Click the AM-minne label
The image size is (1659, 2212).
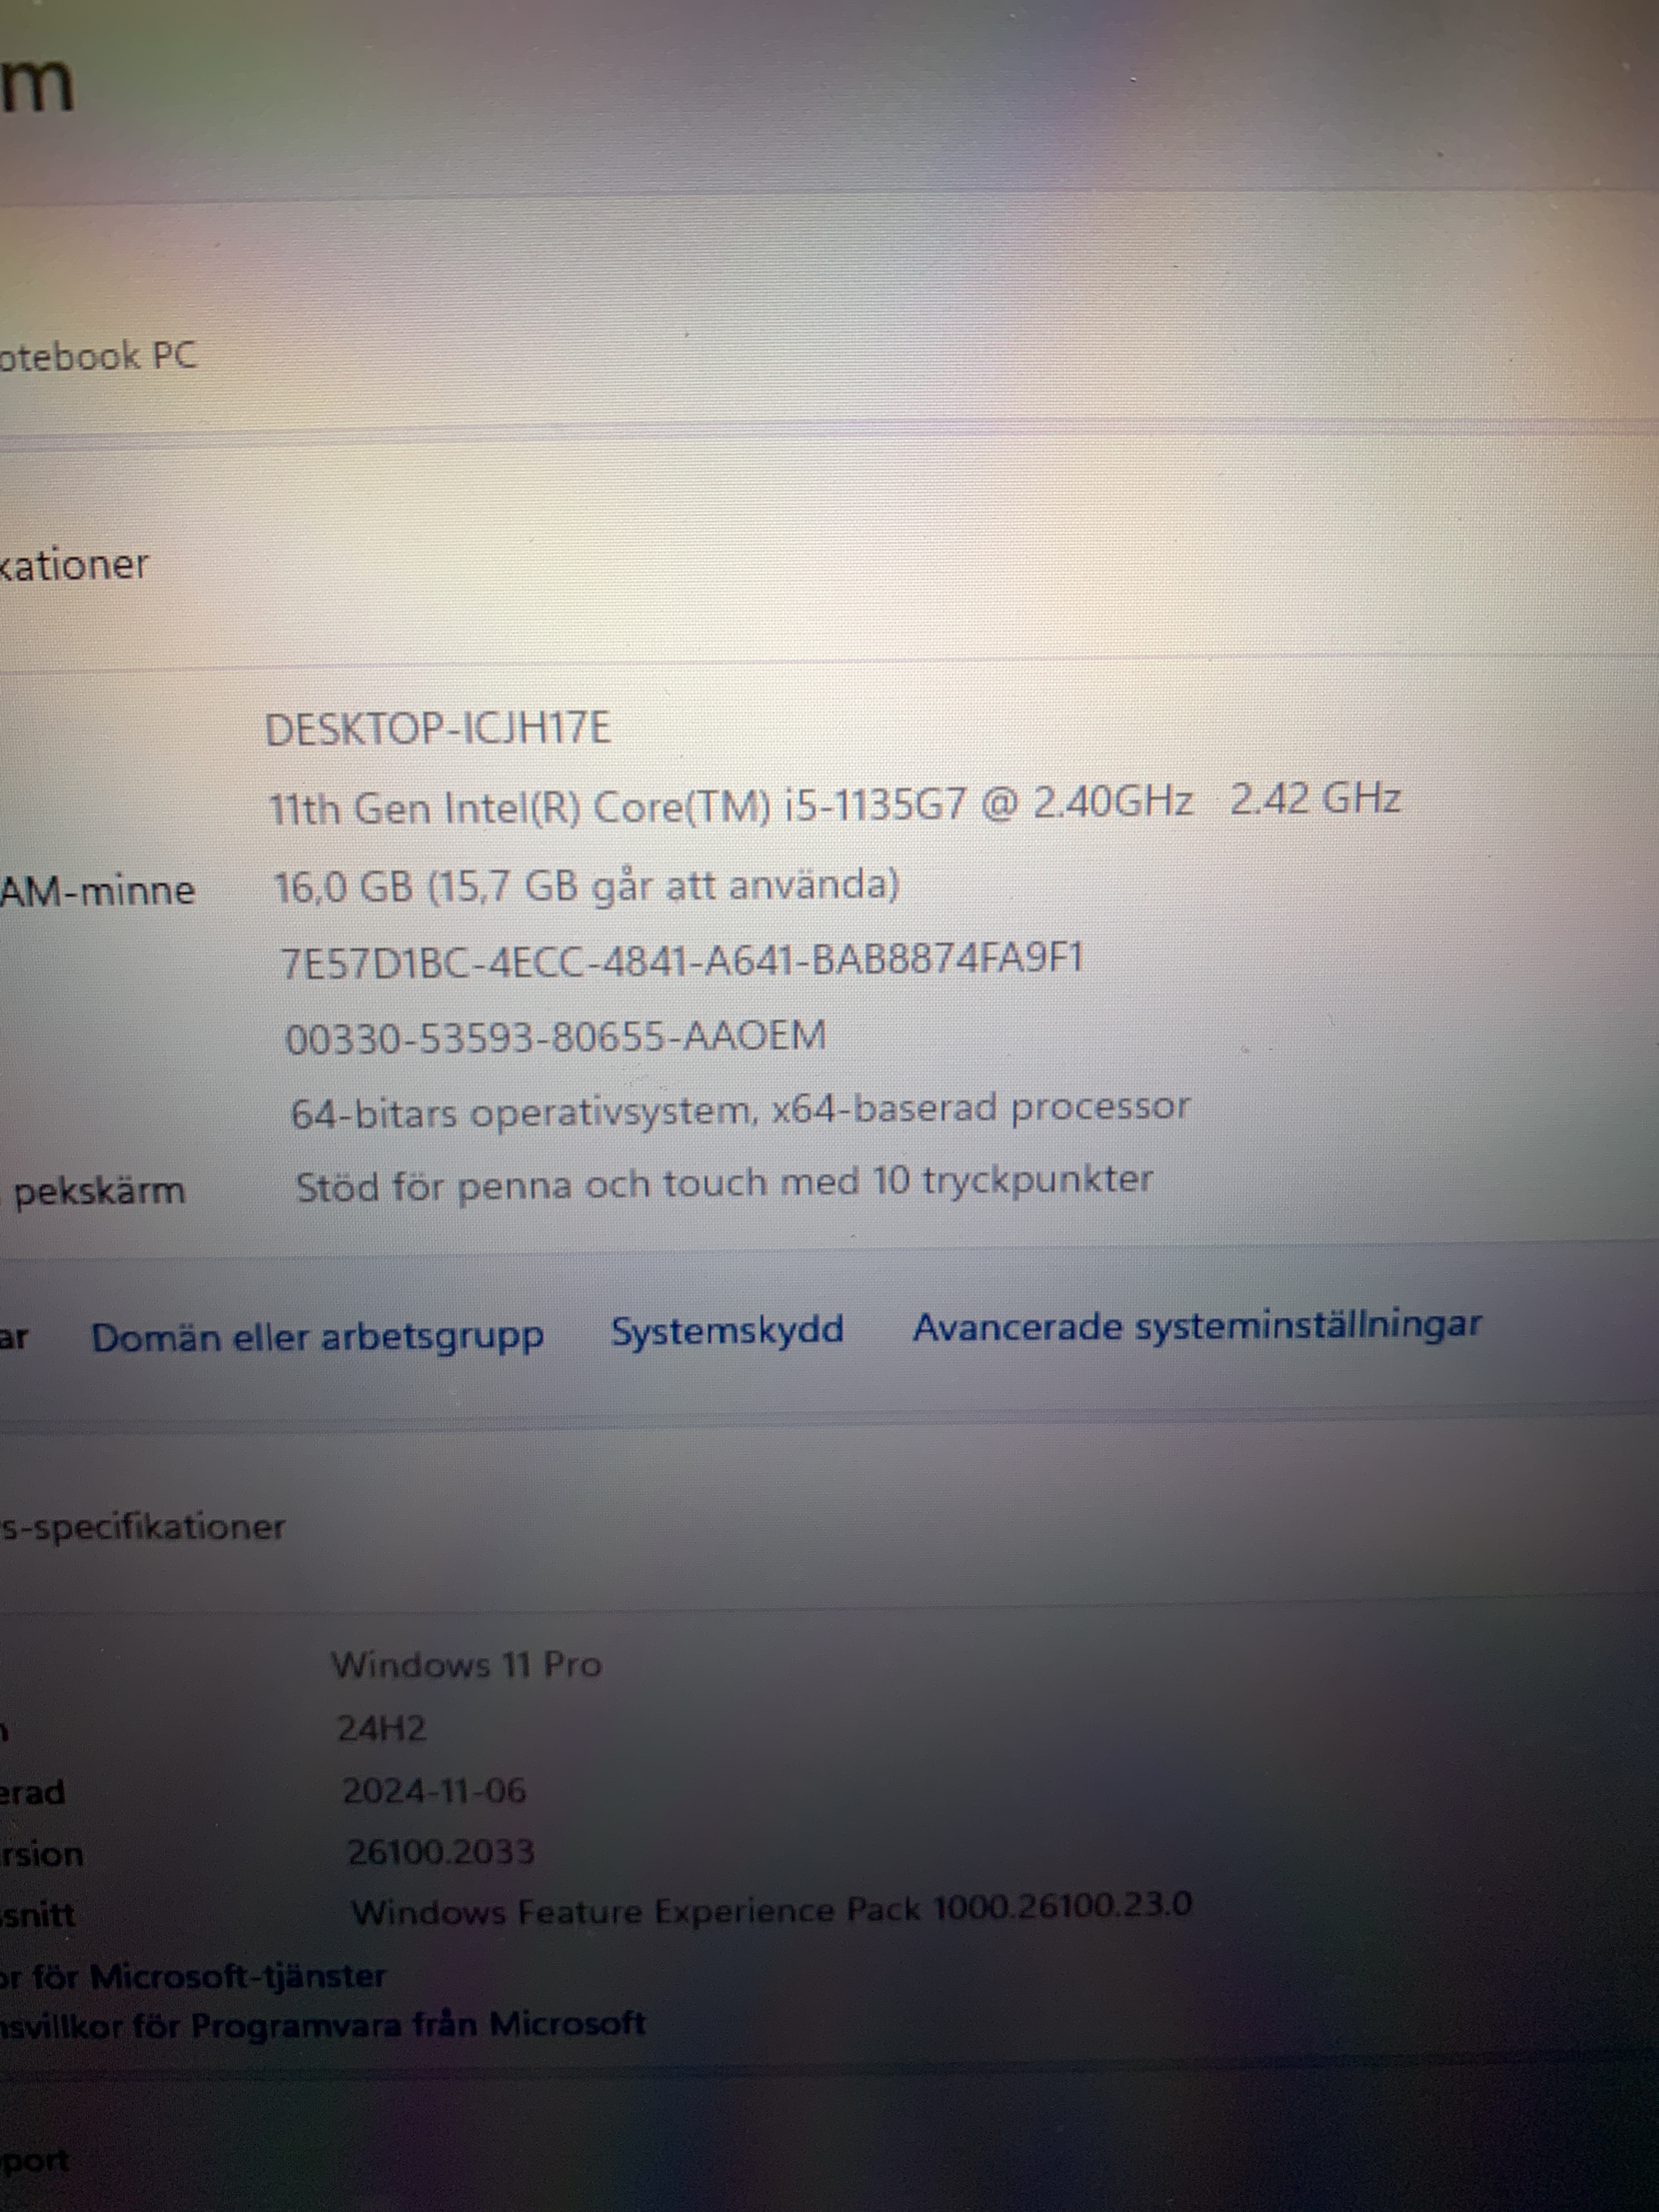(x=97, y=890)
